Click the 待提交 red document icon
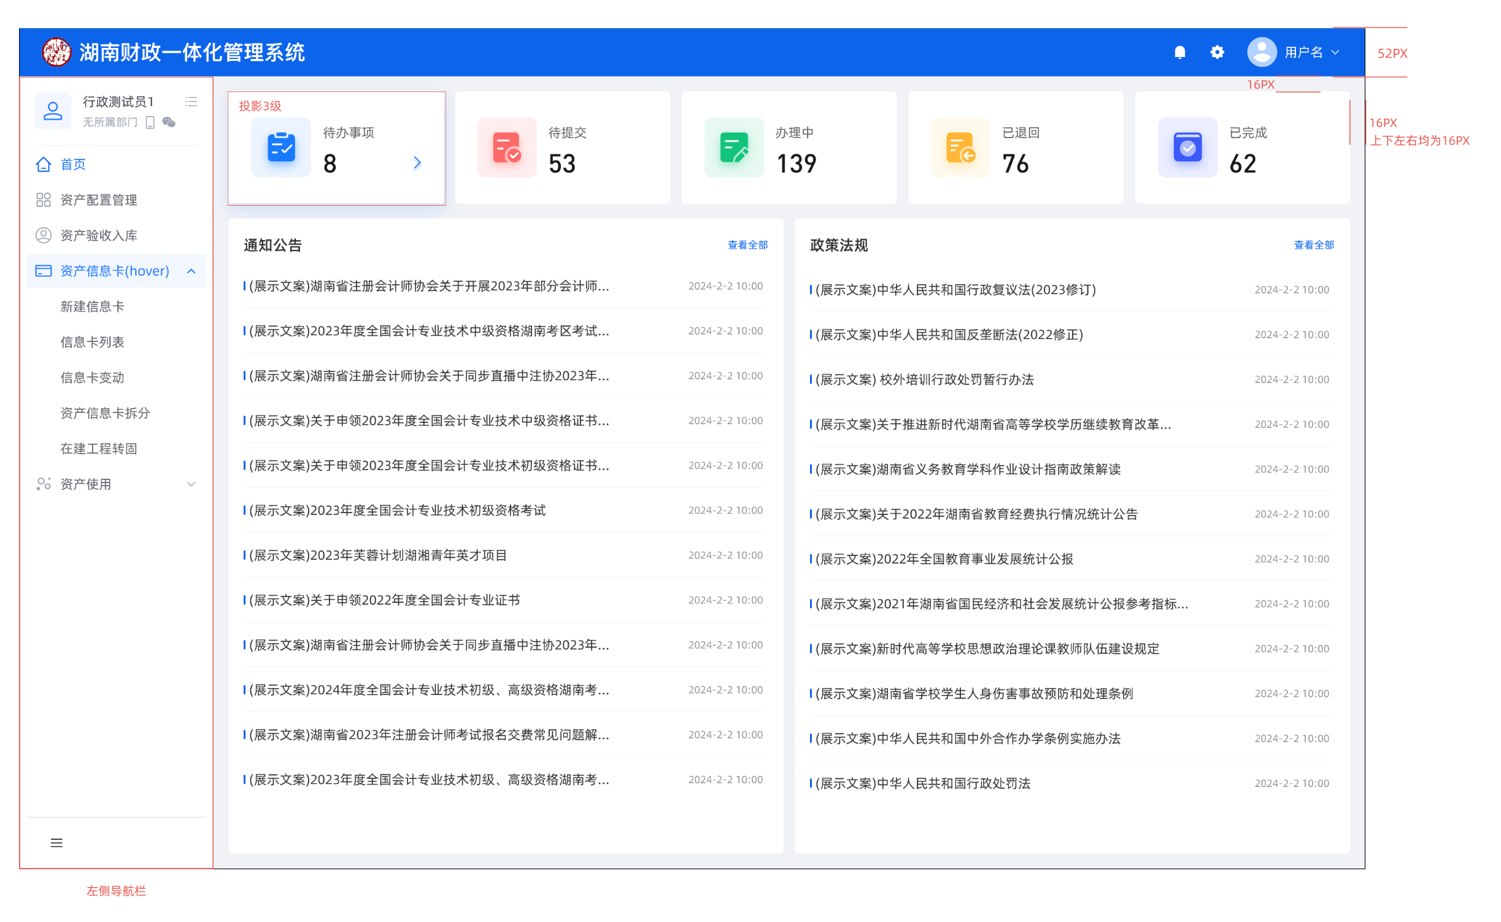1501x922 pixels. point(507,147)
